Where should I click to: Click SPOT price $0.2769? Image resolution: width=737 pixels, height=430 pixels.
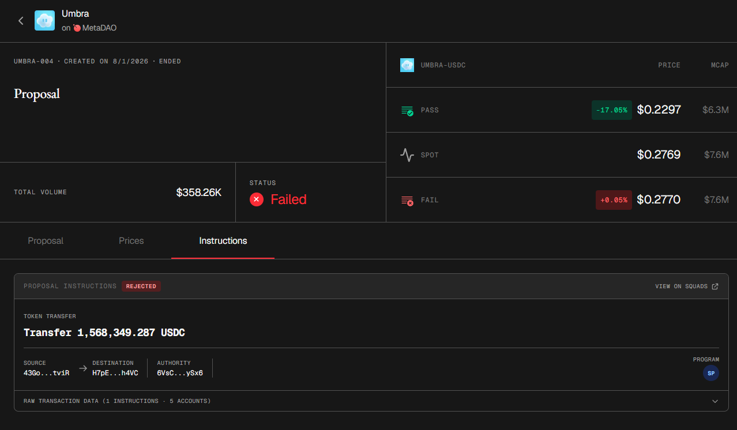[x=659, y=154]
